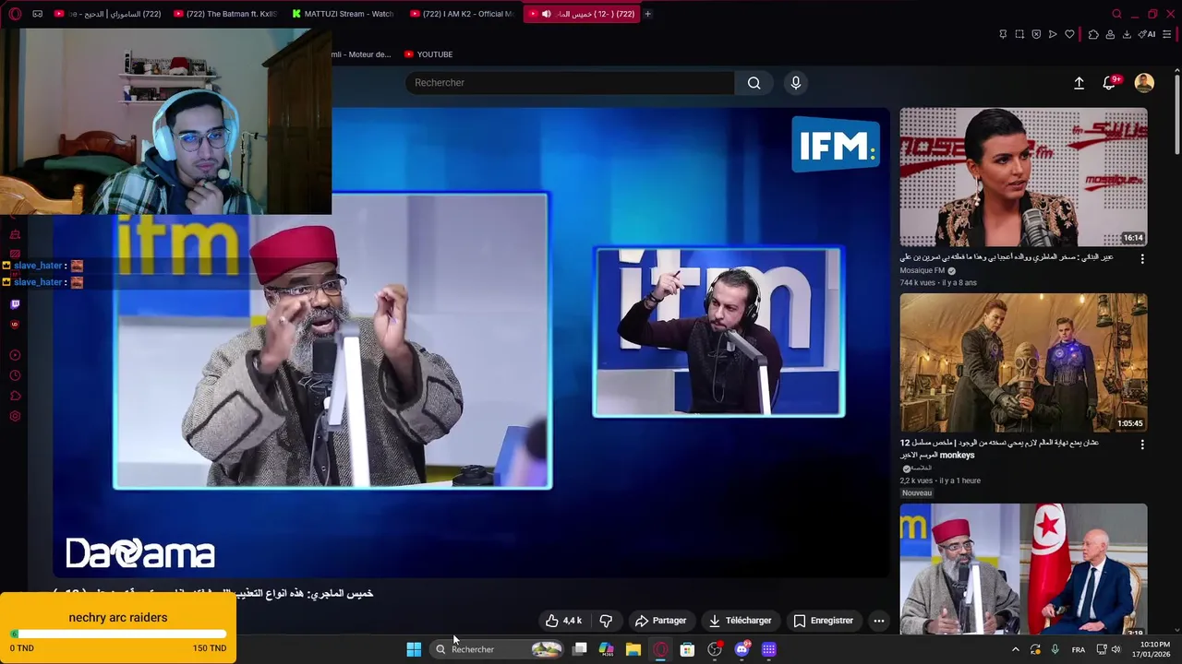Open Task View on the taskbar
The image size is (1182, 664).
(x=579, y=649)
